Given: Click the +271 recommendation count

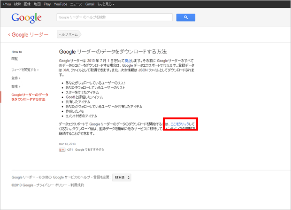Looking at the screenshot, I should pos(70,150).
